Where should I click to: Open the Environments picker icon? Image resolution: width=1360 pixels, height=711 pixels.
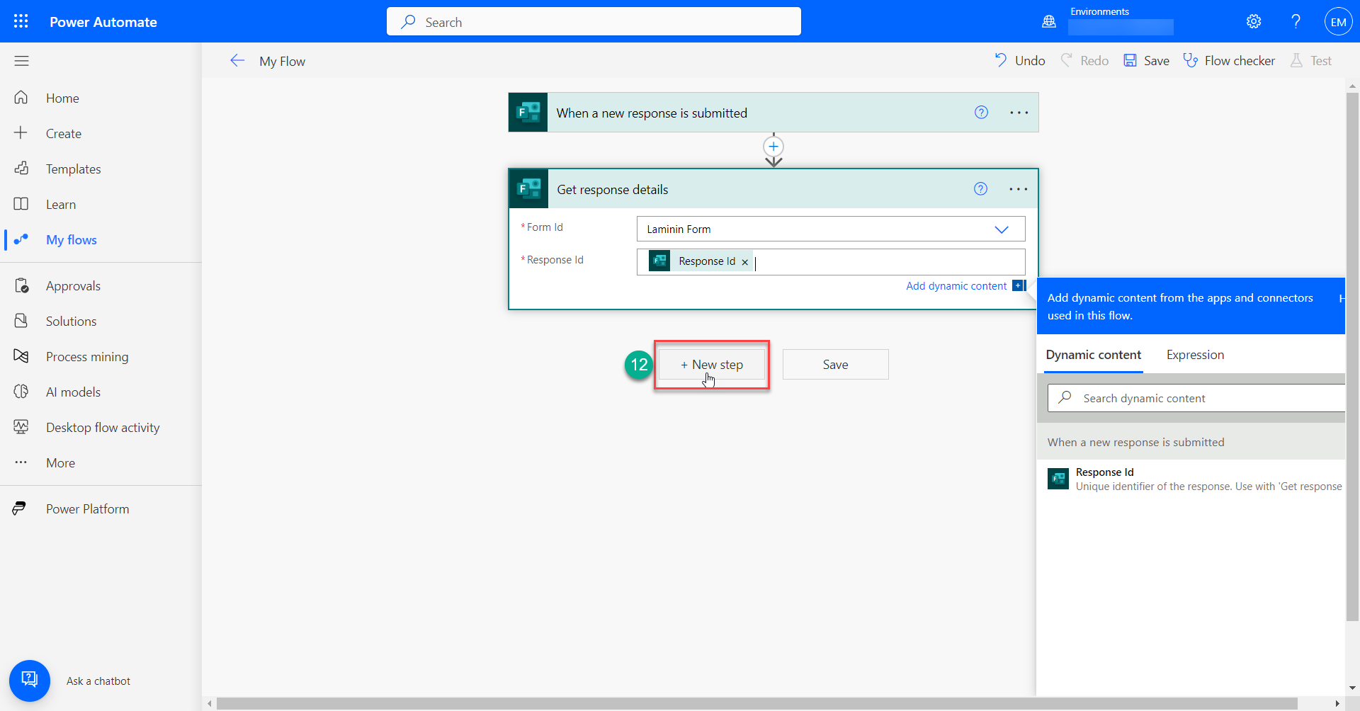click(x=1049, y=22)
